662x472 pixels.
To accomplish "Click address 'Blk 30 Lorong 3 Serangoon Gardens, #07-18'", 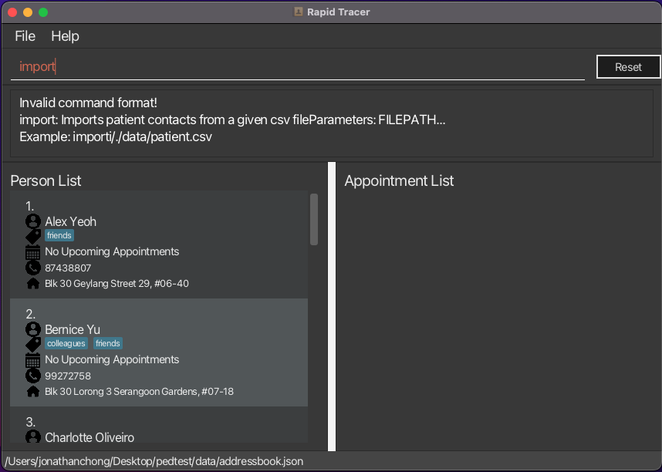I will (x=140, y=391).
